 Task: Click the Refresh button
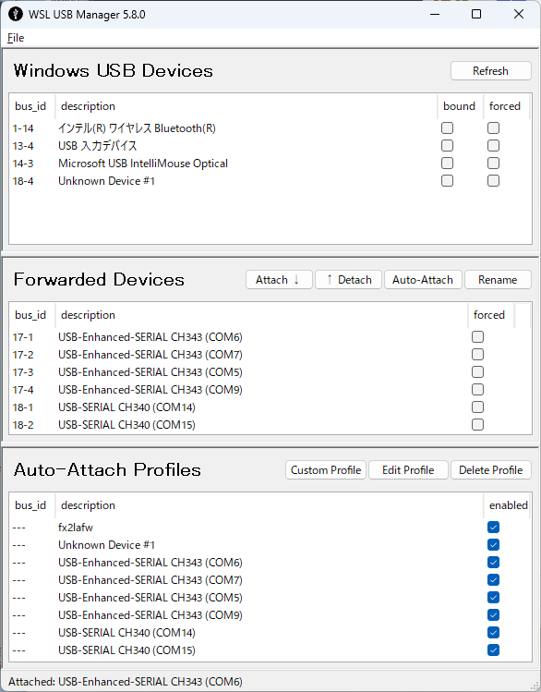[491, 71]
